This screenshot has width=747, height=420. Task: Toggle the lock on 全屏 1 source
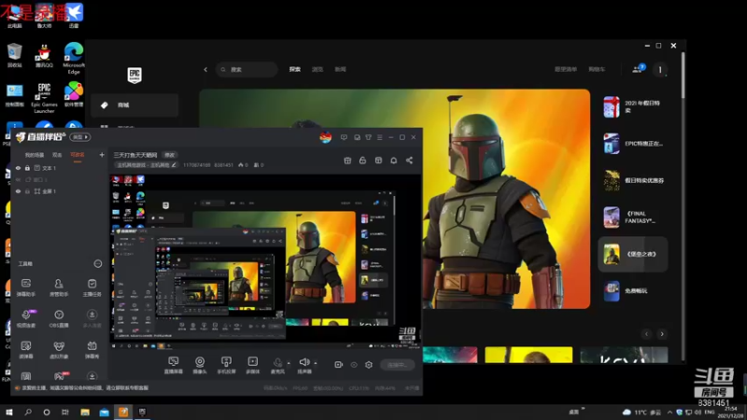(x=28, y=191)
